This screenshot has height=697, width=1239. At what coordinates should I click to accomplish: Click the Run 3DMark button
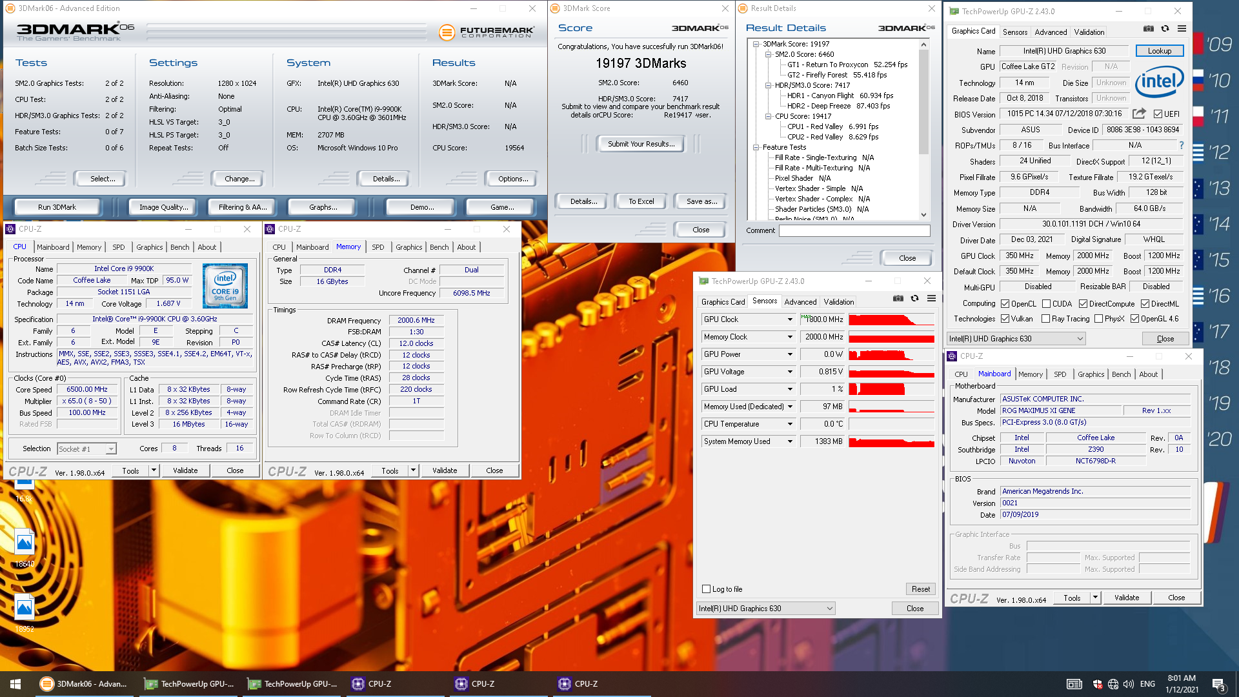[57, 207]
